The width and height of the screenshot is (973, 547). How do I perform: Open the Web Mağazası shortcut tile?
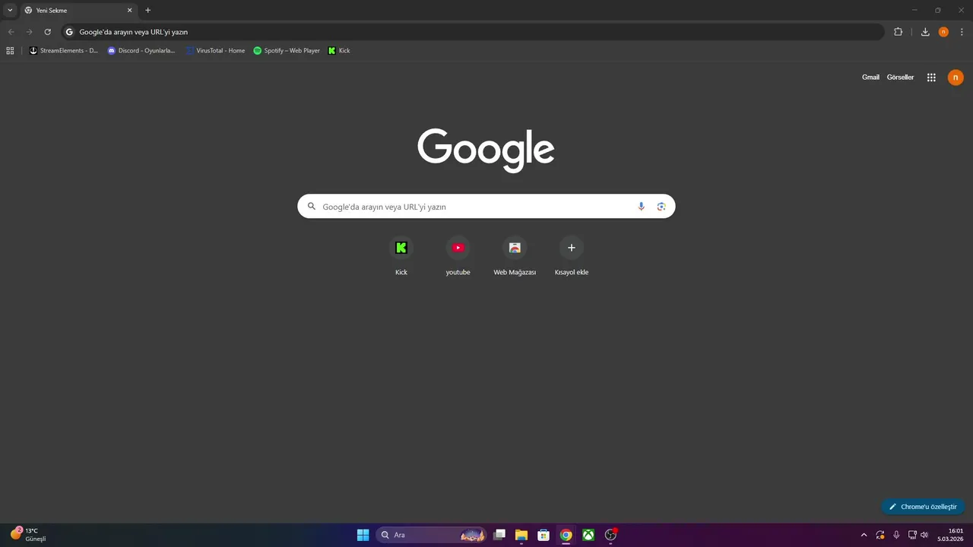pyautogui.click(x=515, y=256)
